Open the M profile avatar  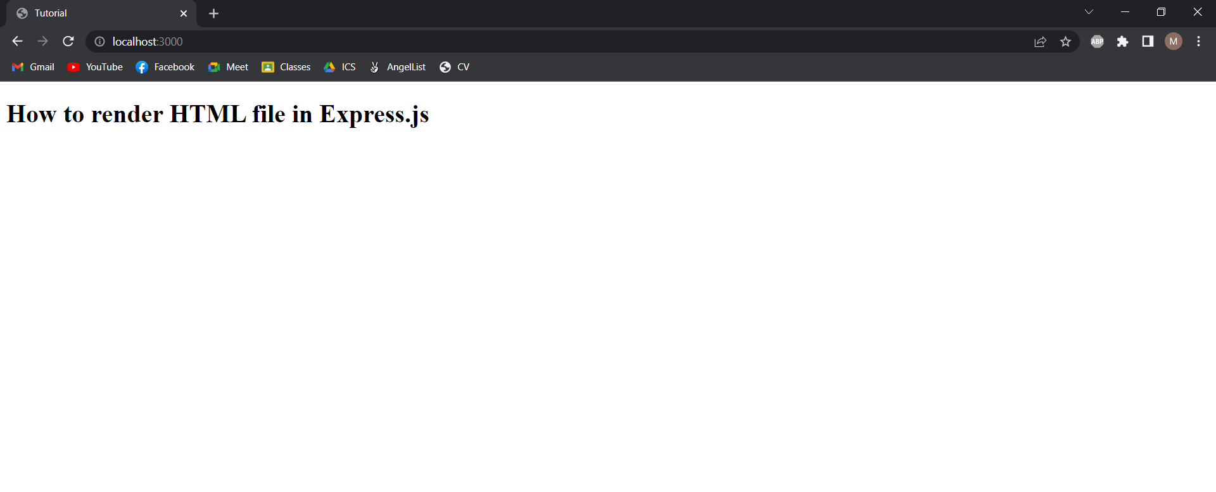pos(1173,42)
